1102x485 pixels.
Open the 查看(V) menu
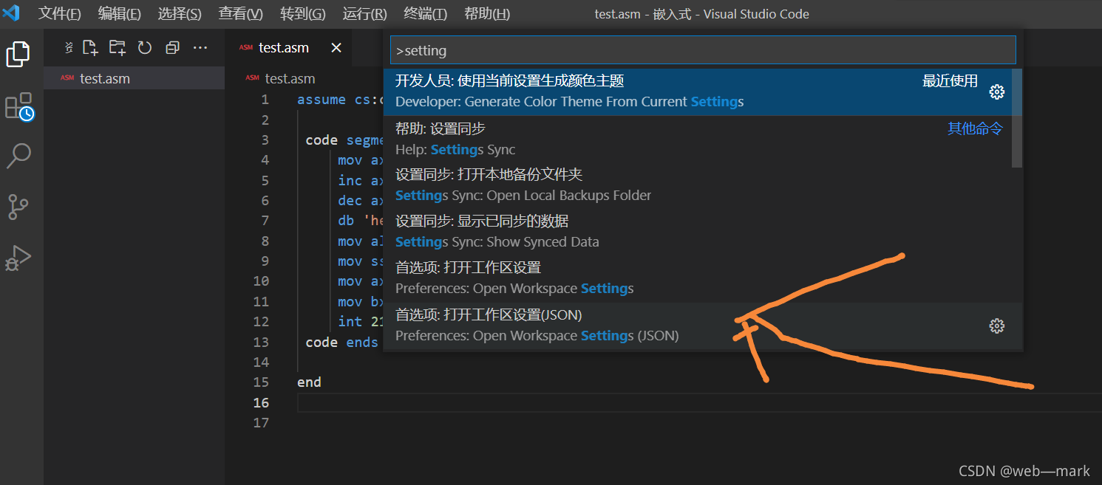[x=241, y=14]
